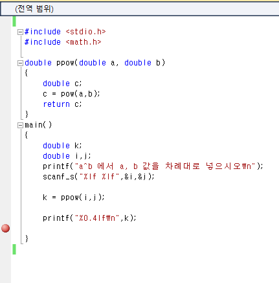The width and height of the screenshot is (279, 283).
Task: Collapse the #include block fold marker
Action: click(20, 32)
